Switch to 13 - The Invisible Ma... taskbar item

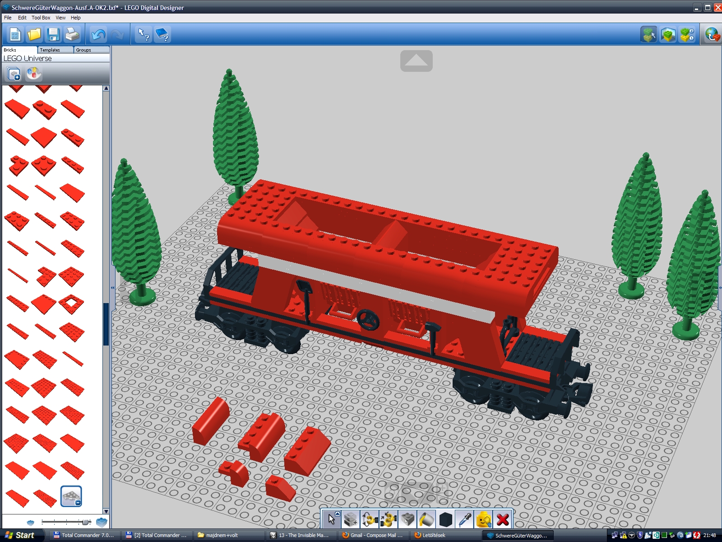click(301, 535)
